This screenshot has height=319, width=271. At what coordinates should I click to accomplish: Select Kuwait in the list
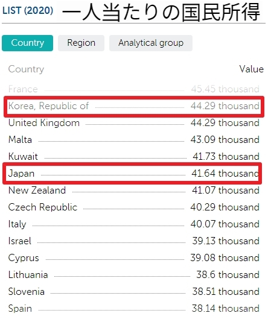[134, 157]
